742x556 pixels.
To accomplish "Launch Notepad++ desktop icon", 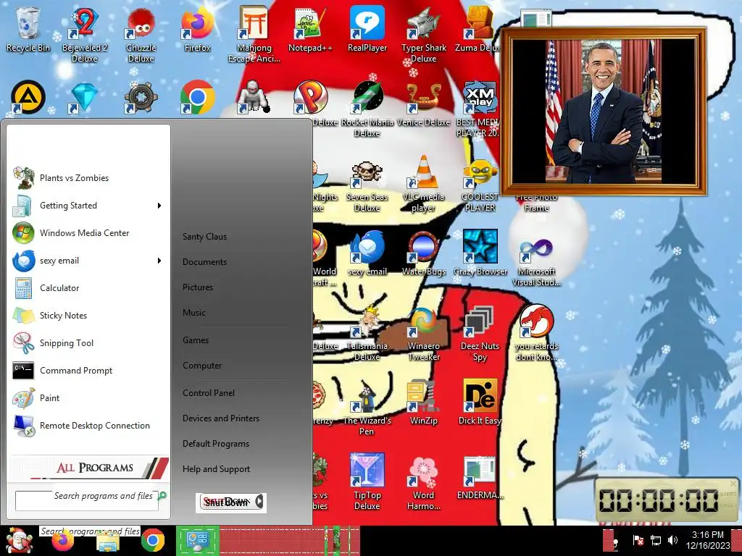I will [310, 29].
